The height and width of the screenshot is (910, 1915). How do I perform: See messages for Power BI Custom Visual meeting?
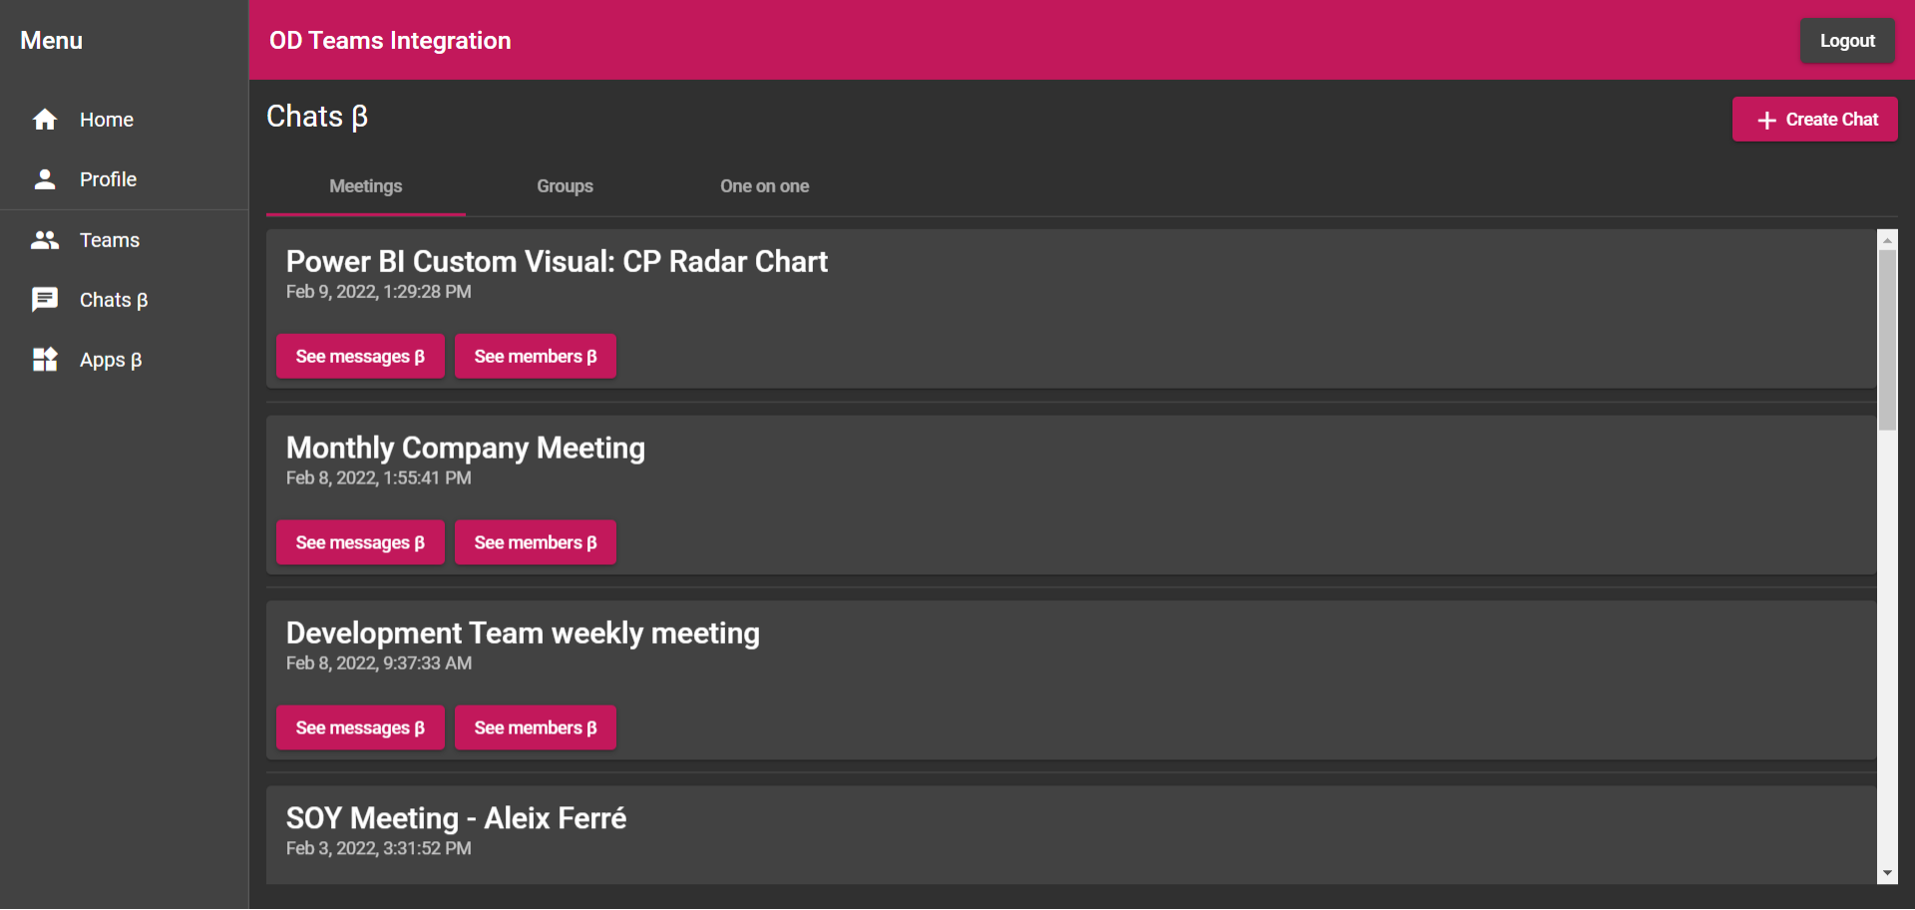tap(360, 357)
